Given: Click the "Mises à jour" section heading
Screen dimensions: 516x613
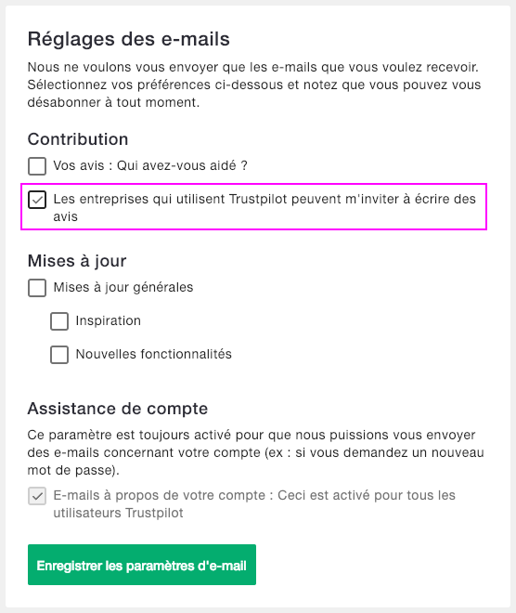Looking at the screenshot, I should 77,261.
